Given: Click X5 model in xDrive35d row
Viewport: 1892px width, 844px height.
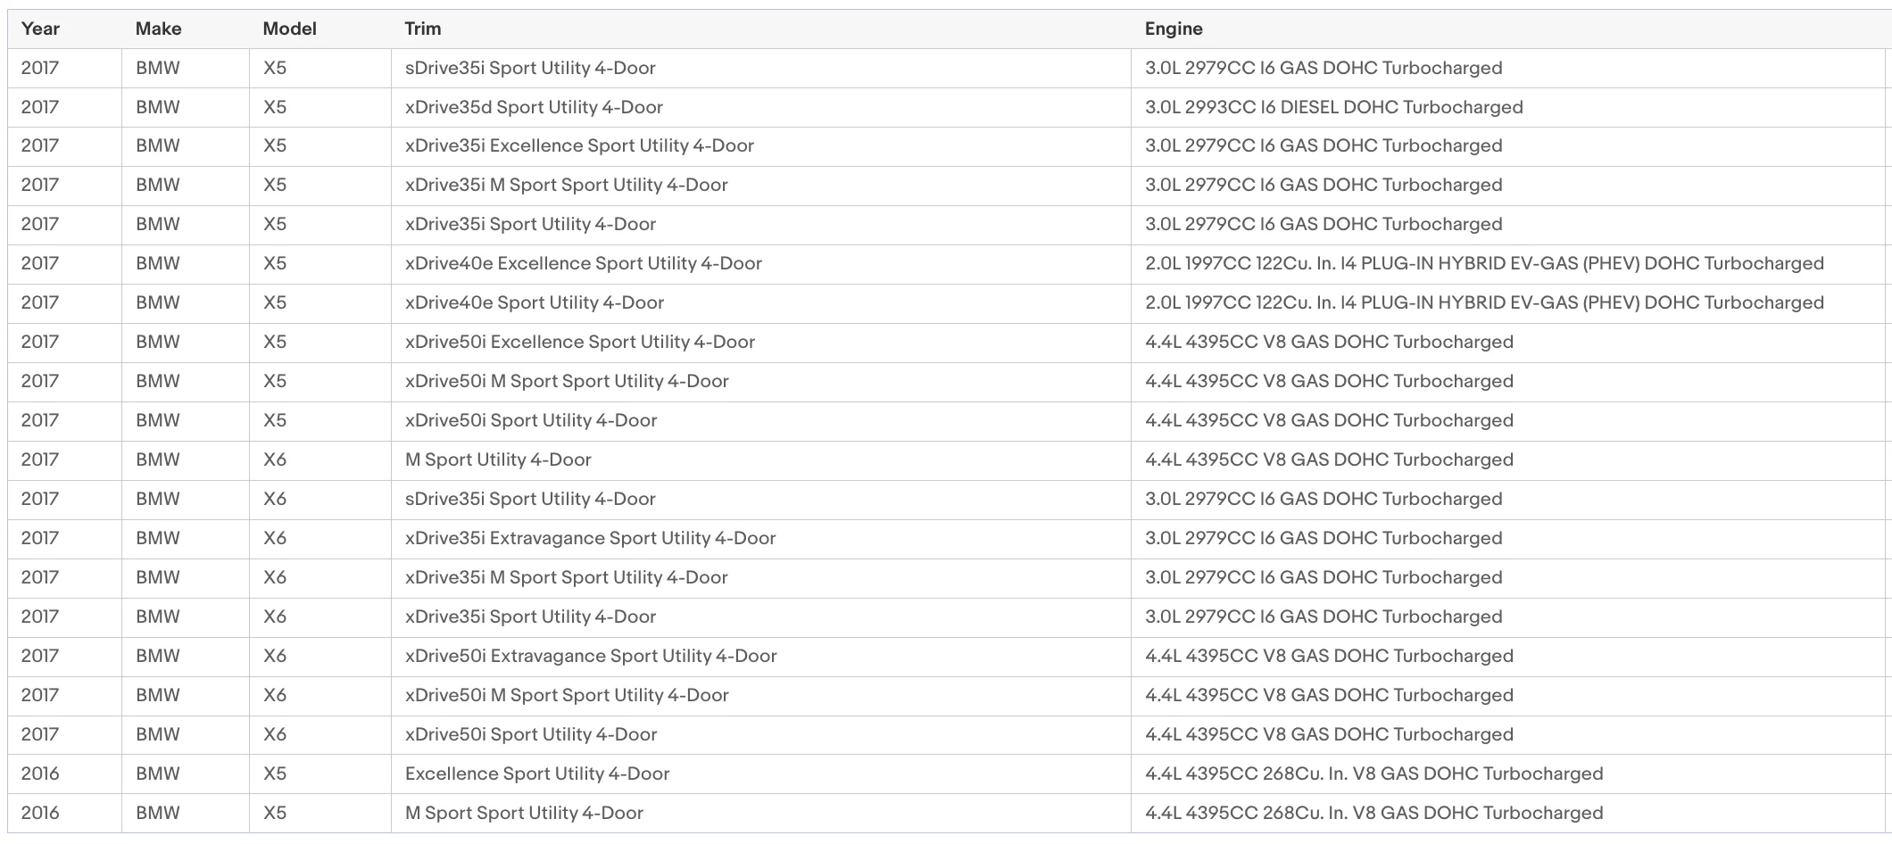Looking at the screenshot, I should click(320, 107).
